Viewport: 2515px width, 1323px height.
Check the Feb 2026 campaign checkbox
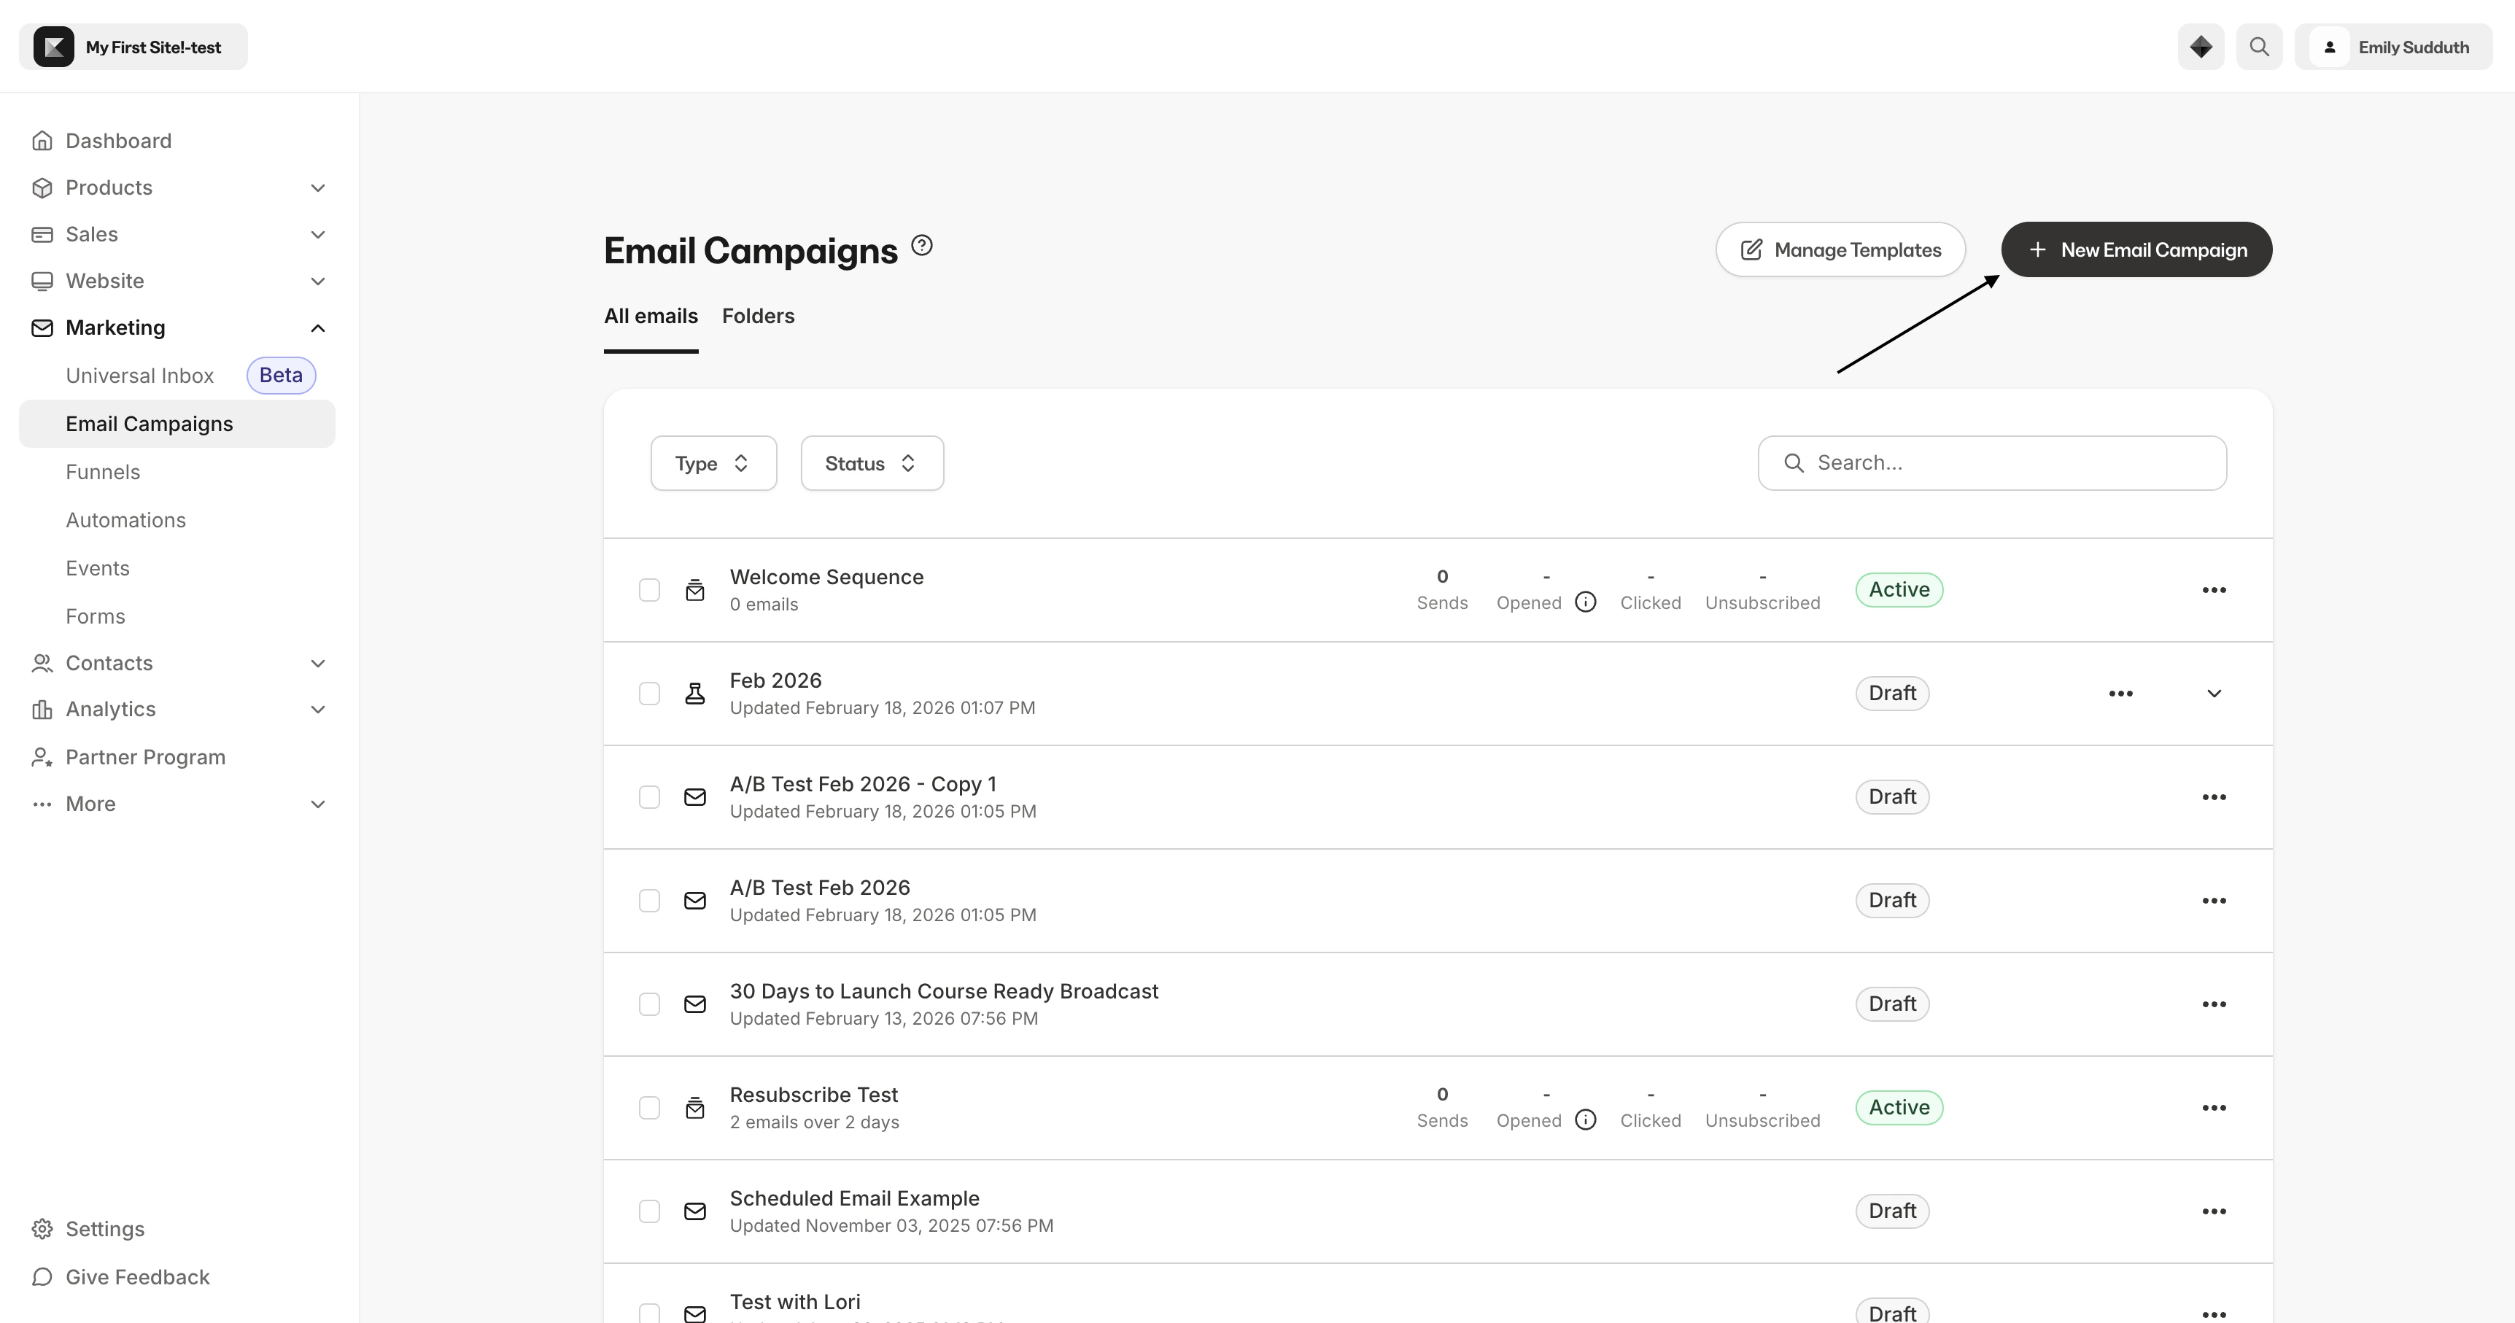coord(650,694)
